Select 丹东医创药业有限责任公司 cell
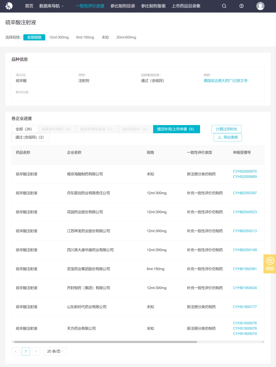The width and height of the screenshot is (276, 367). pyautogui.click(x=88, y=193)
